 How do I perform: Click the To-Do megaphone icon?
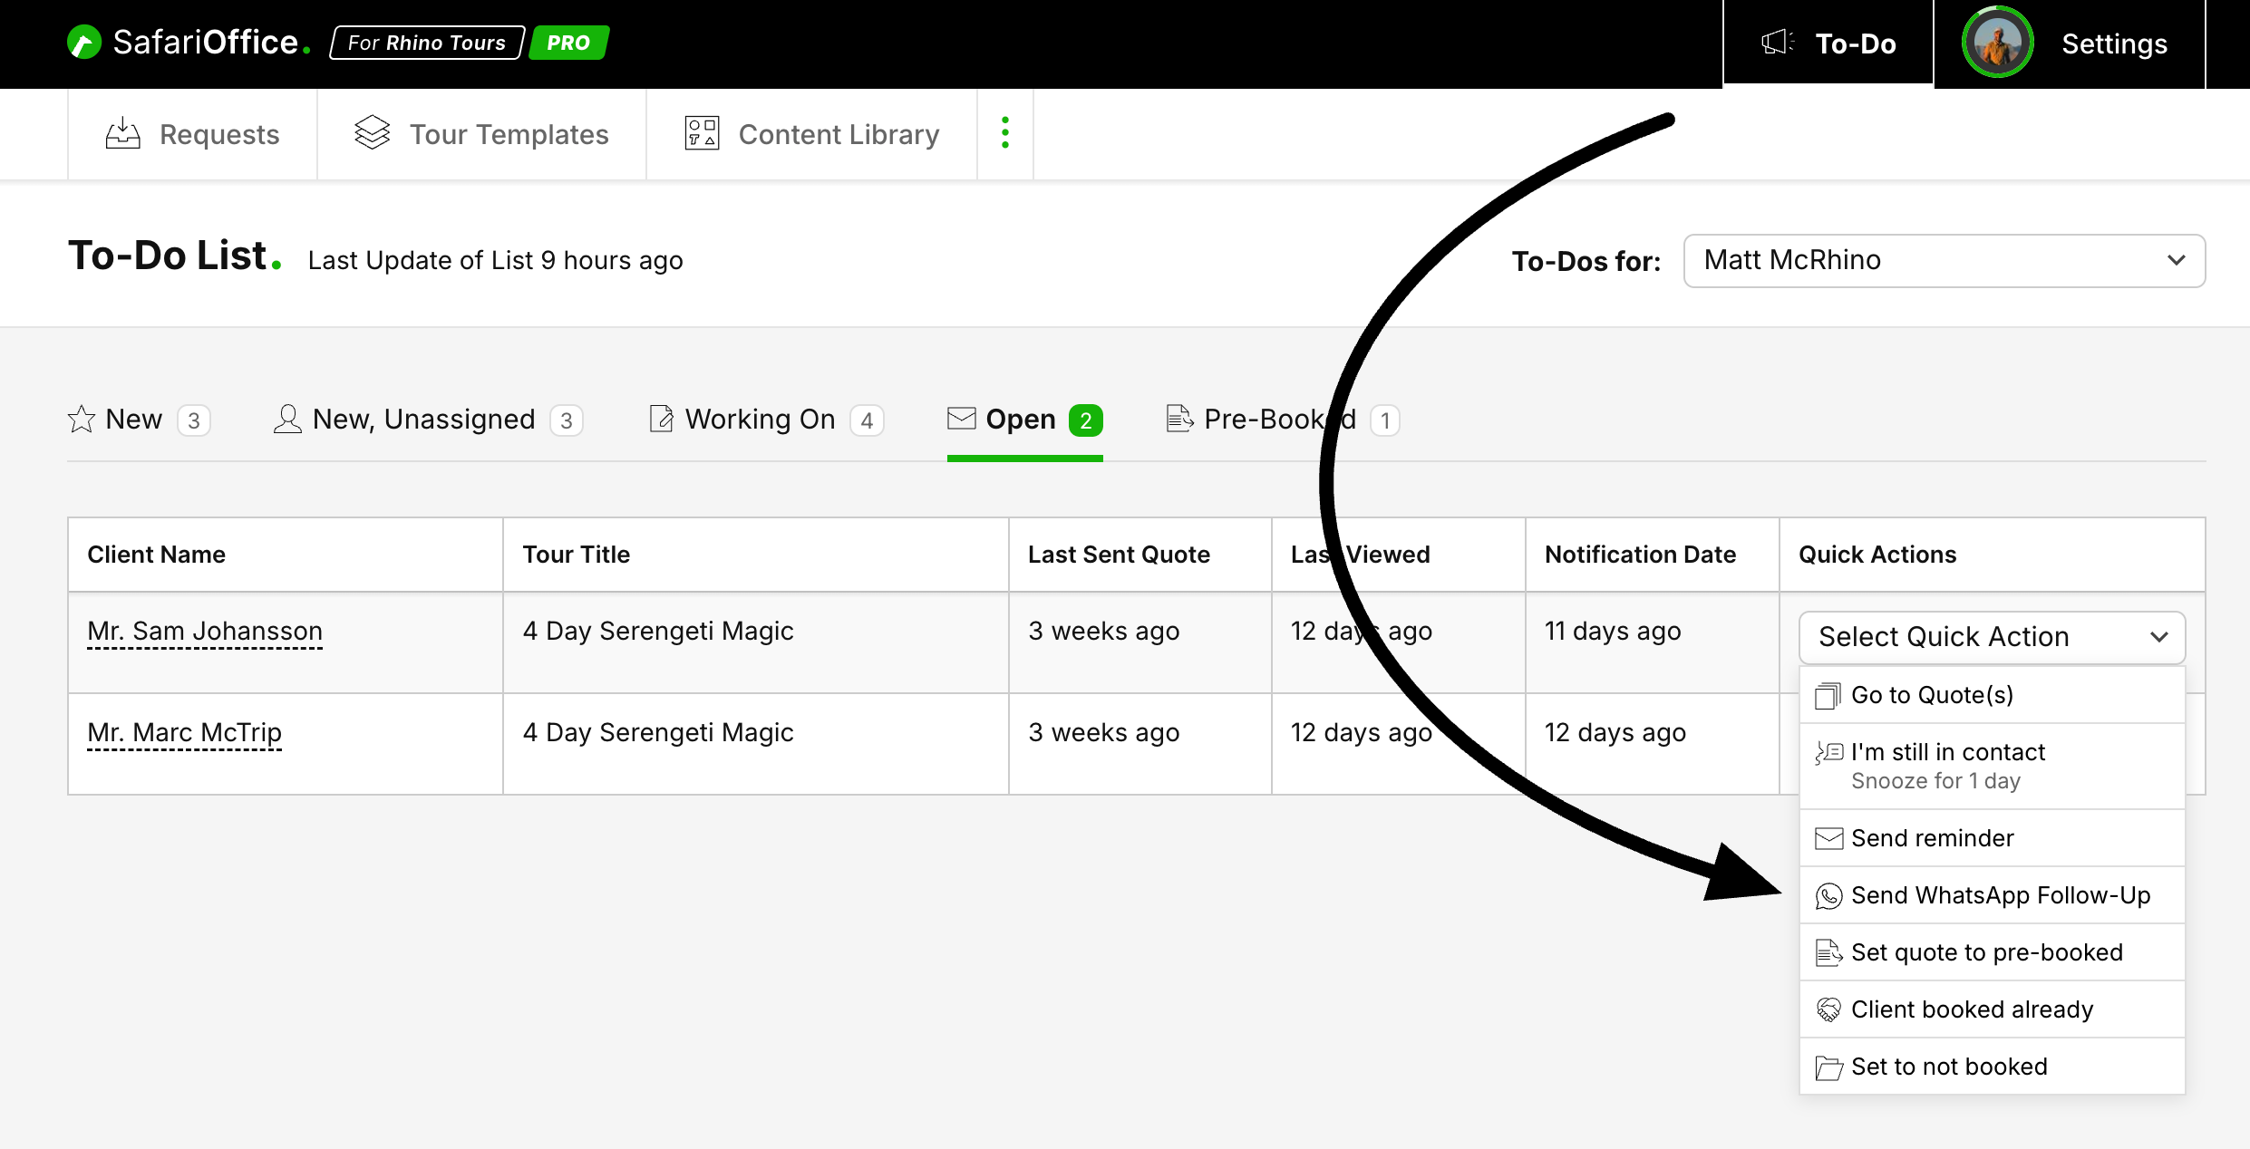pos(1777,43)
